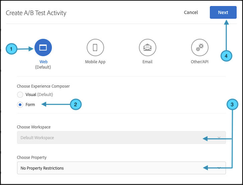Click the Web (Default) label
This screenshot has width=243, height=185.
(x=43, y=64)
